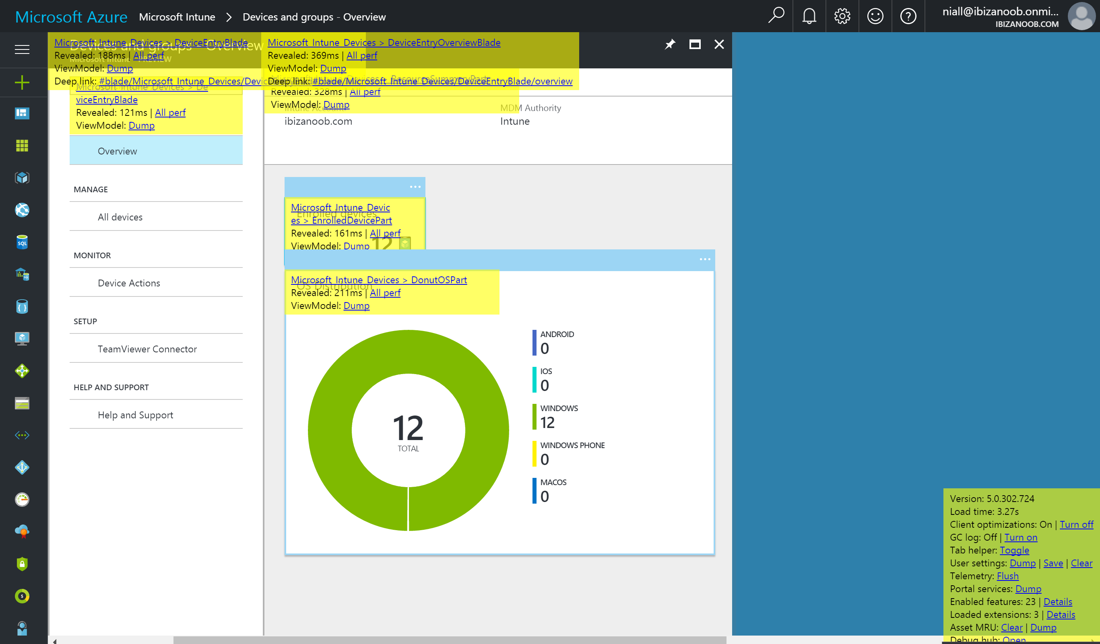The image size is (1100, 644).
Task: Open the help question mark icon
Action: pyautogui.click(x=908, y=16)
